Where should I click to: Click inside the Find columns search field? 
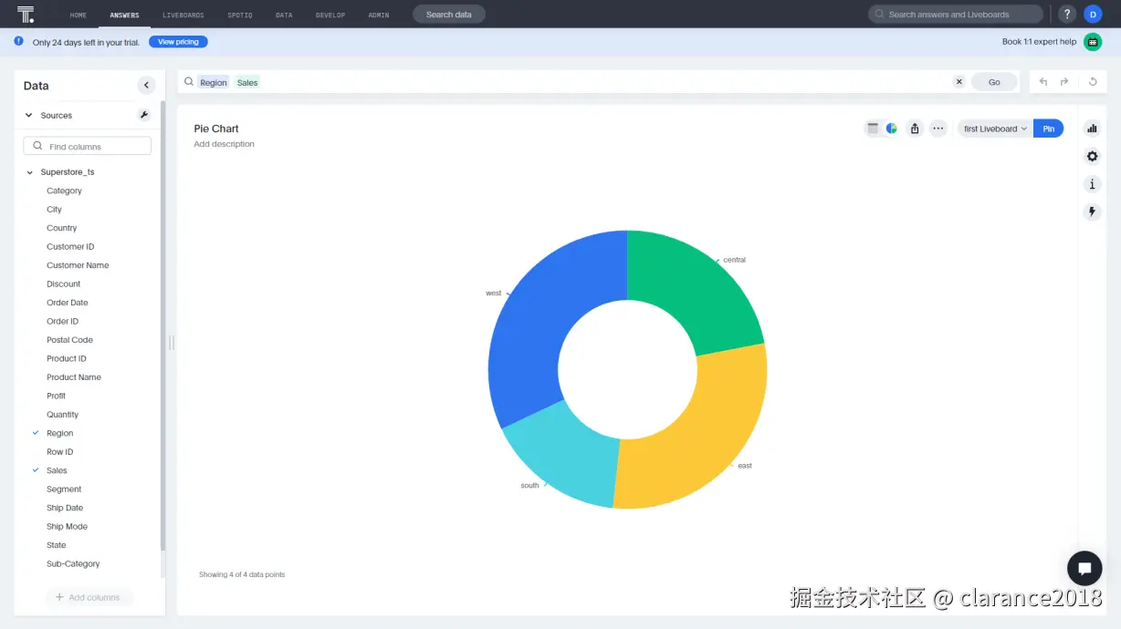coord(87,145)
